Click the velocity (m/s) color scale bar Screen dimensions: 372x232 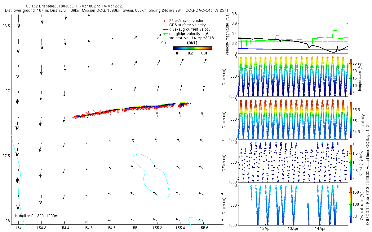(x=193, y=48)
